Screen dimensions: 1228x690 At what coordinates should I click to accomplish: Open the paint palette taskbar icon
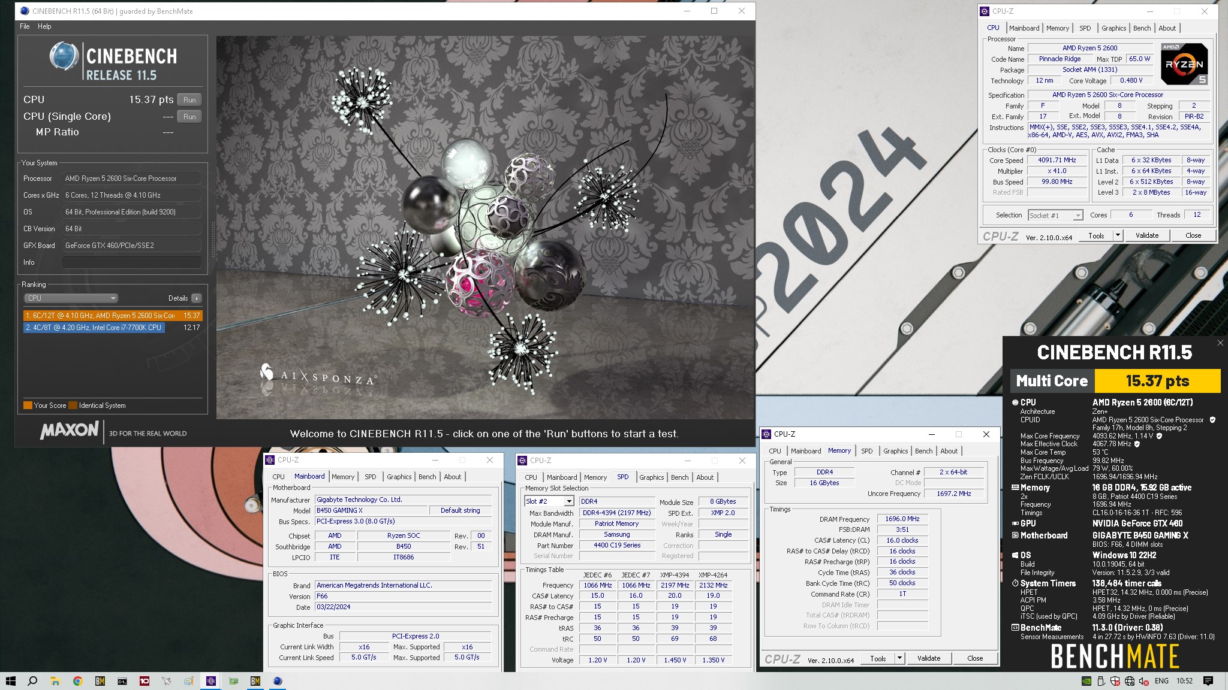point(189,681)
